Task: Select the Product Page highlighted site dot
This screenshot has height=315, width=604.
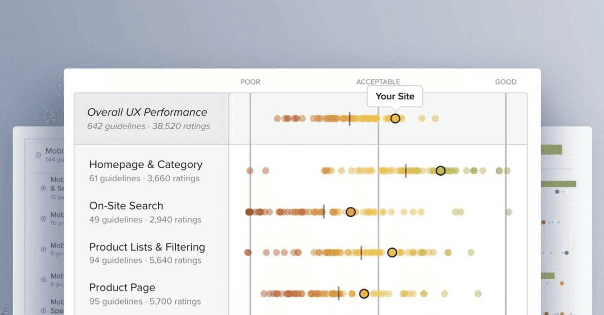Action: coord(364,294)
